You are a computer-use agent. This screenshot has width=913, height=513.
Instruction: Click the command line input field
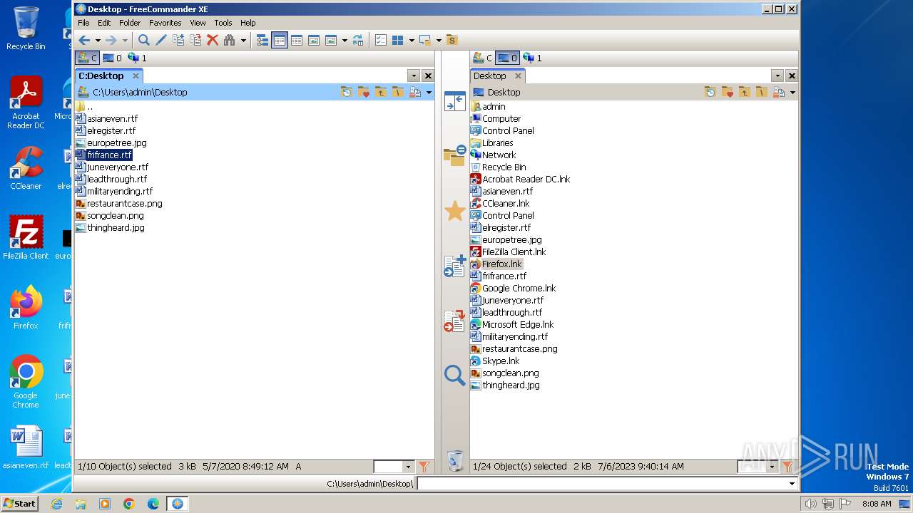(x=602, y=484)
